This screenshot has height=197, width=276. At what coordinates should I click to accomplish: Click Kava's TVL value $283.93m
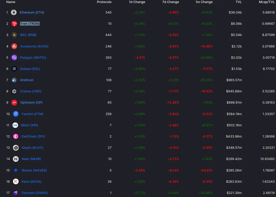point(234,181)
